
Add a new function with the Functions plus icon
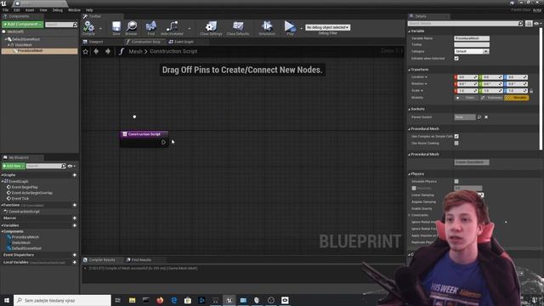pos(75,205)
